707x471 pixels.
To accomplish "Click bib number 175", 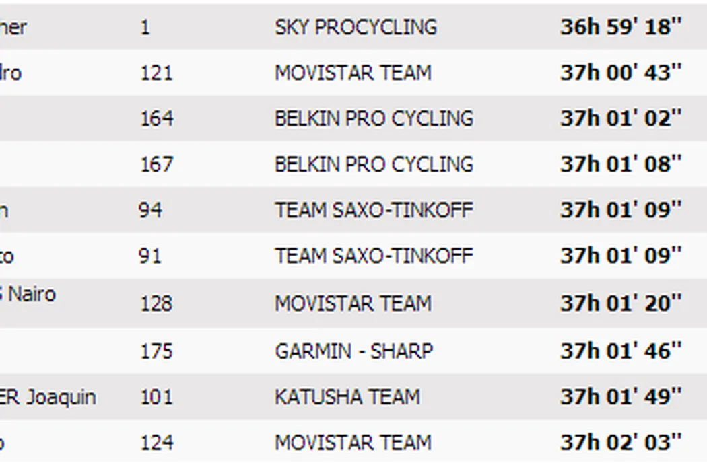I will point(156,351).
